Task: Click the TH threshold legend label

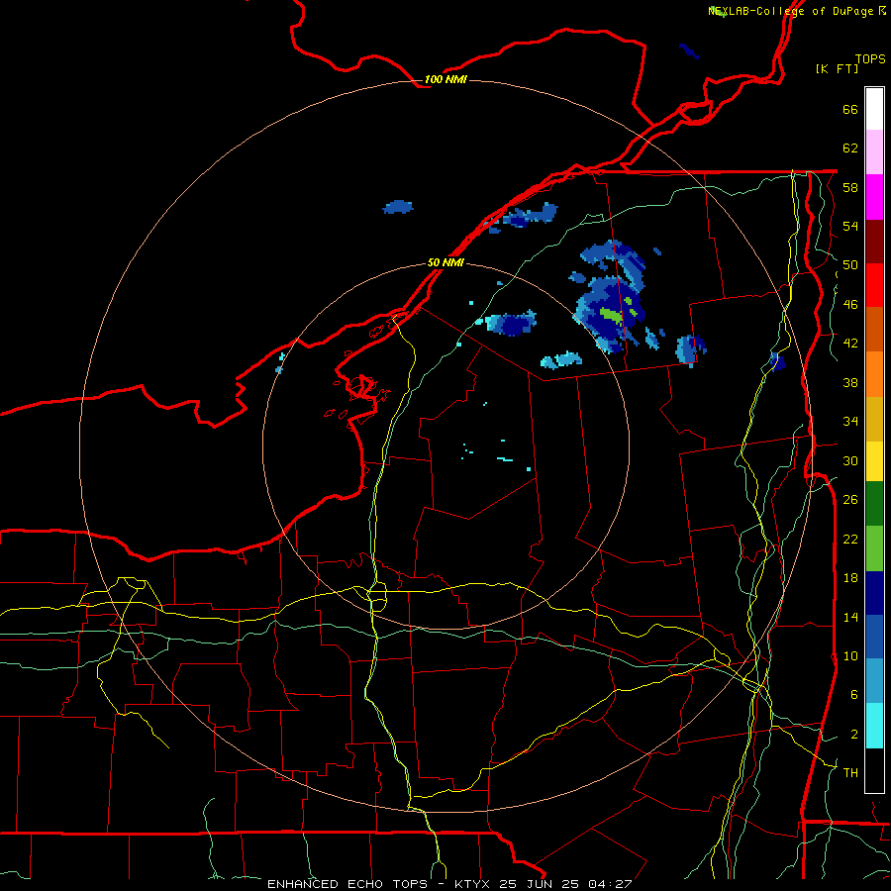Action: (x=850, y=773)
